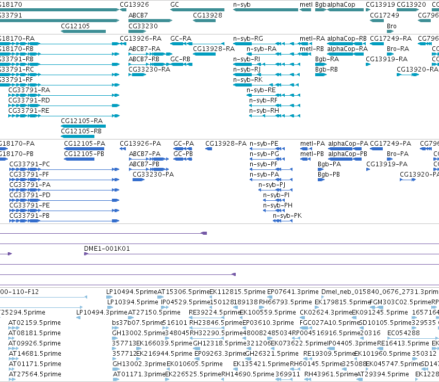Image resolution: width=439 pixels, height=382 pixels.
Task: Open protein metl-PB
Action: coord(312,154)
